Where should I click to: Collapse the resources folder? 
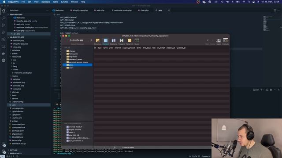(x=16, y=57)
